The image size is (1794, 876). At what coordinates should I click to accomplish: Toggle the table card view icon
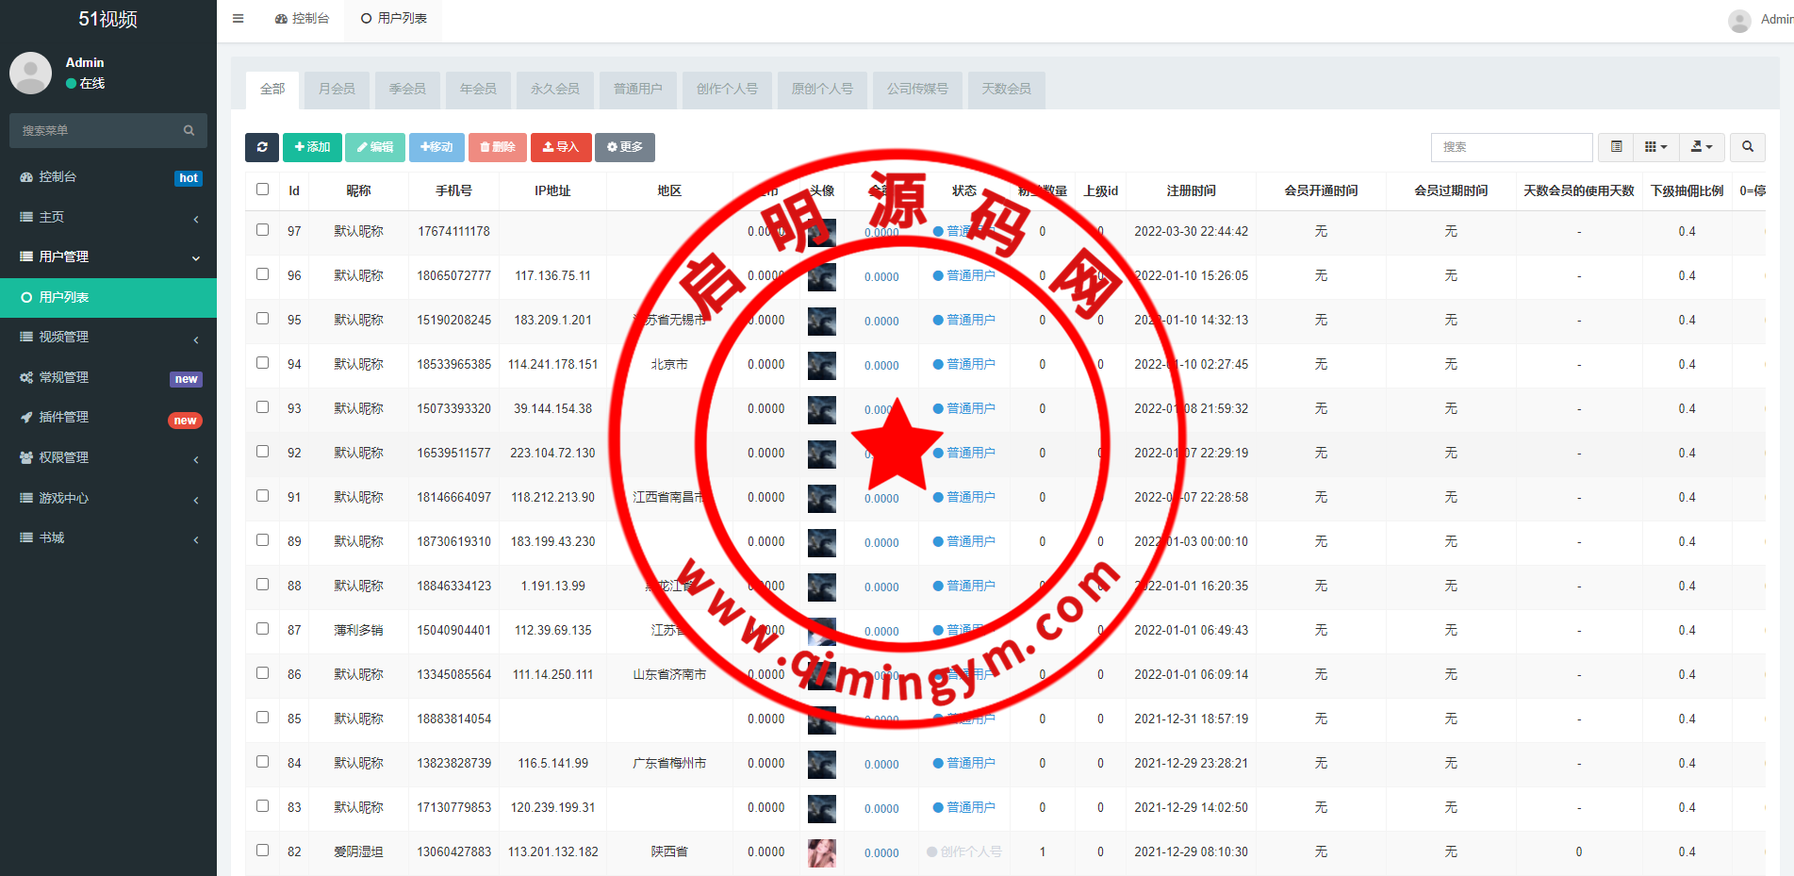[x=1616, y=147]
